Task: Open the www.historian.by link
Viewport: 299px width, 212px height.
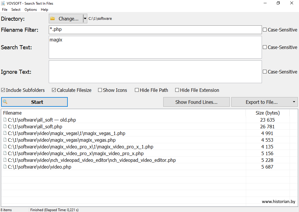Action: (x=278, y=202)
